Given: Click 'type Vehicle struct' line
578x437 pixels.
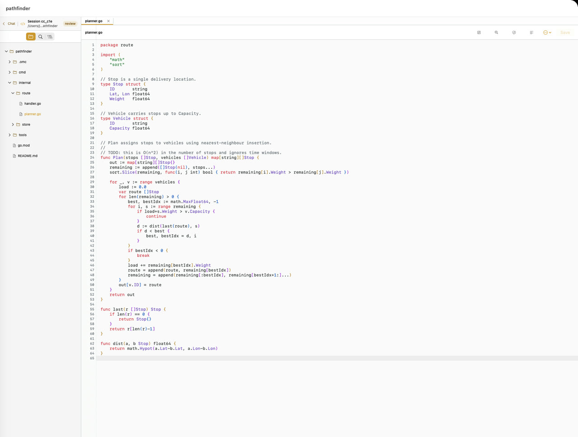Looking at the screenshot, I should coord(126,118).
